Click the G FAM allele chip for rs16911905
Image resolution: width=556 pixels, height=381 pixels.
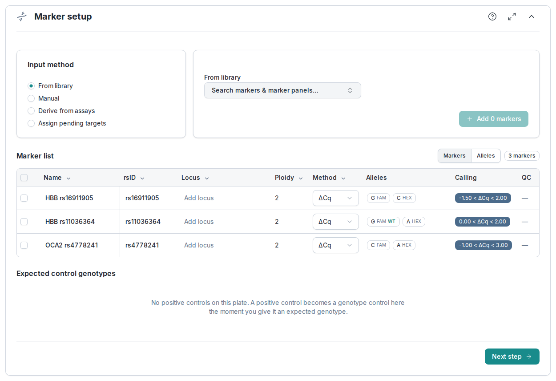pyautogui.click(x=379, y=198)
